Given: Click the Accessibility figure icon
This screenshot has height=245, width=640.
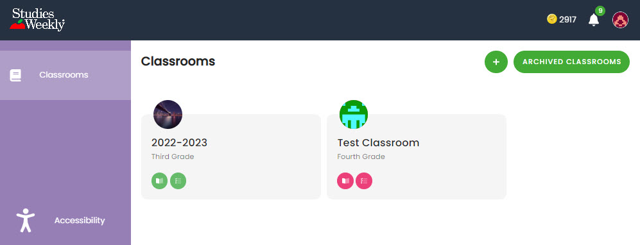Looking at the screenshot, I should (25, 221).
